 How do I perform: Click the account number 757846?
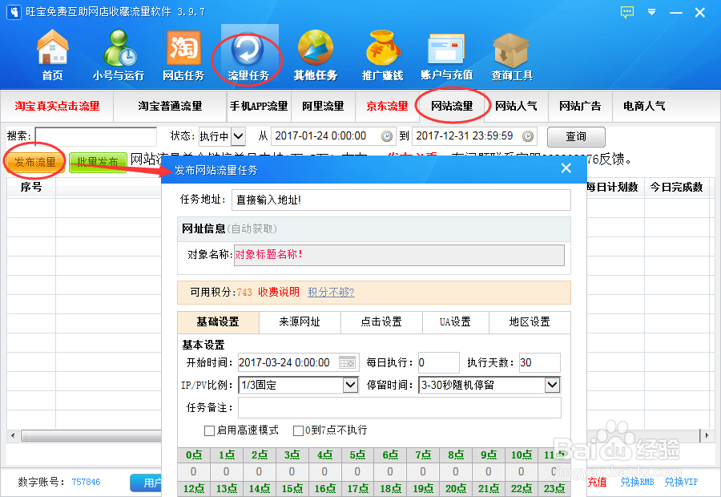[86, 482]
